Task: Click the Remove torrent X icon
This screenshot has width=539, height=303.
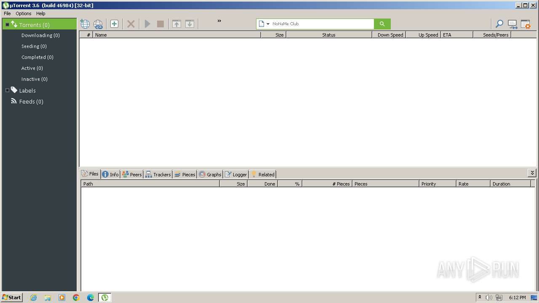Action: coord(131,24)
